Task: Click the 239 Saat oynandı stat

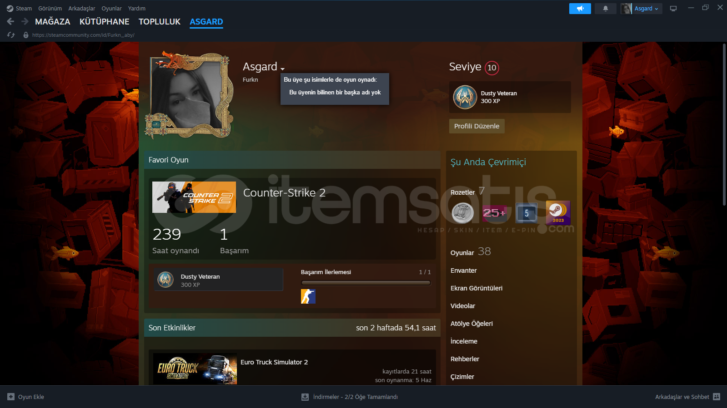Action: 175,241
